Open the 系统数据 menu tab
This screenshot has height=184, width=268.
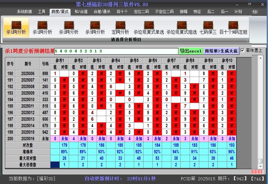(24, 12)
